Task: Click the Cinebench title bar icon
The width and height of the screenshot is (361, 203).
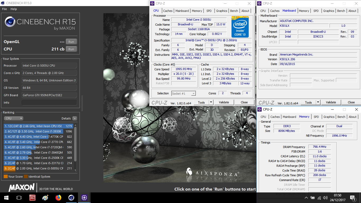Action: point(3,3)
